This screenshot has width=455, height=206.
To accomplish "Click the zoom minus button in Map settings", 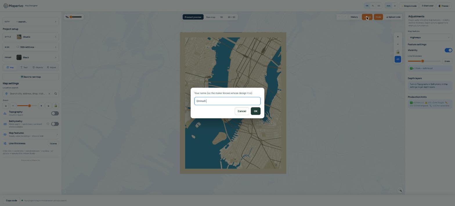I will (13, 106).
